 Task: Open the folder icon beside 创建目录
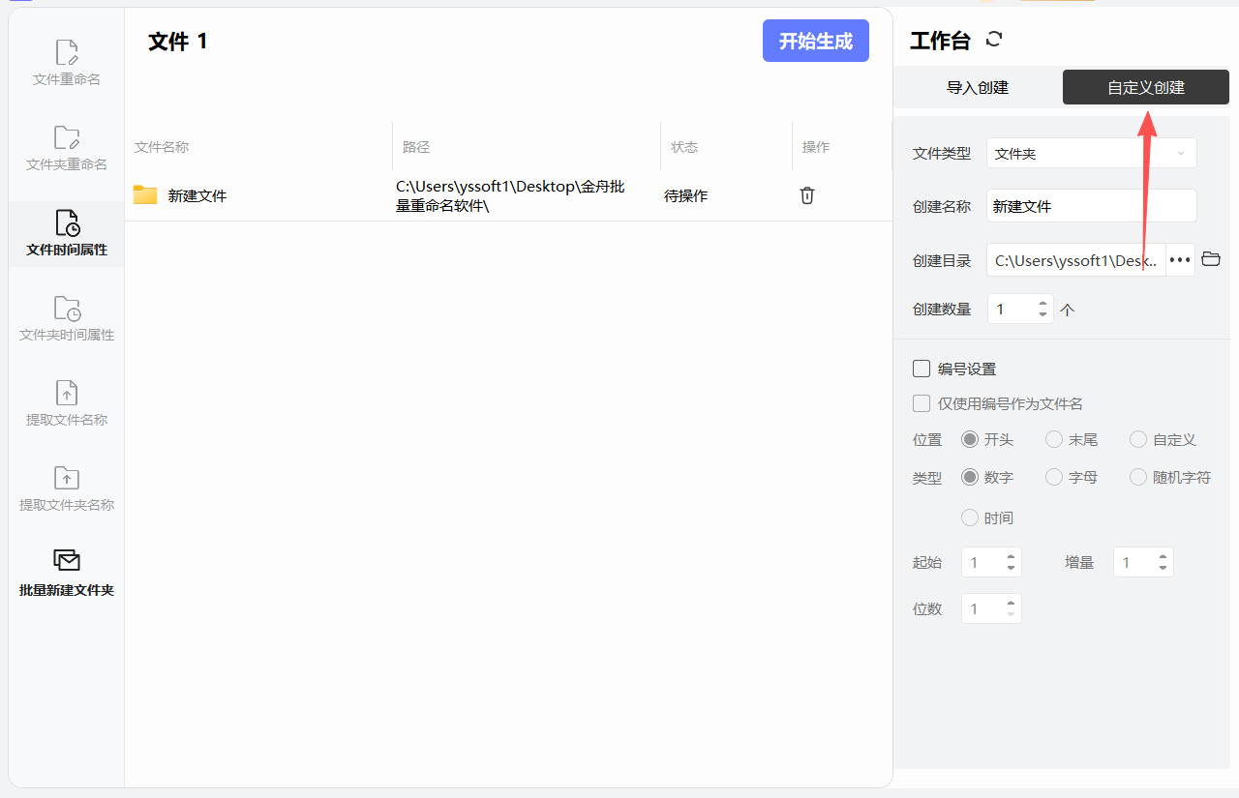(x=1211, y=259)
